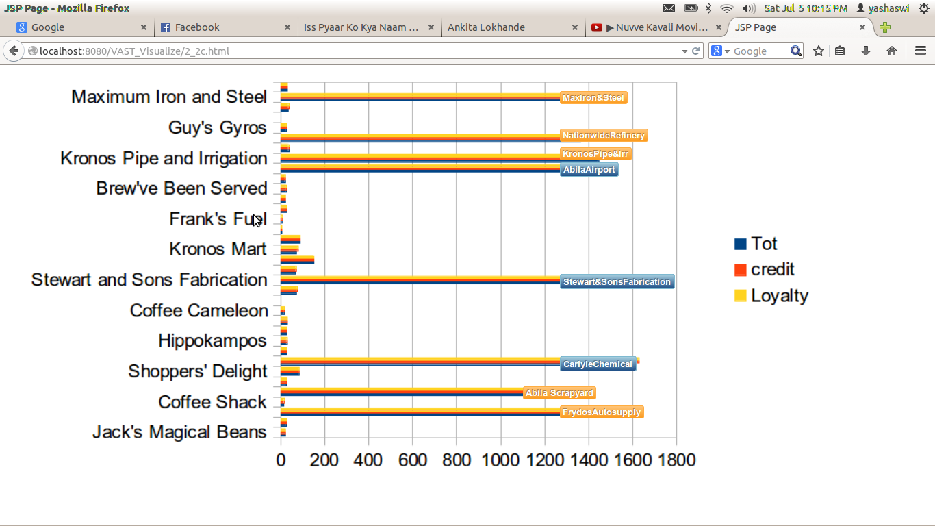
Task: Open the Firefox hamburger menu
Action: point(920,51)
